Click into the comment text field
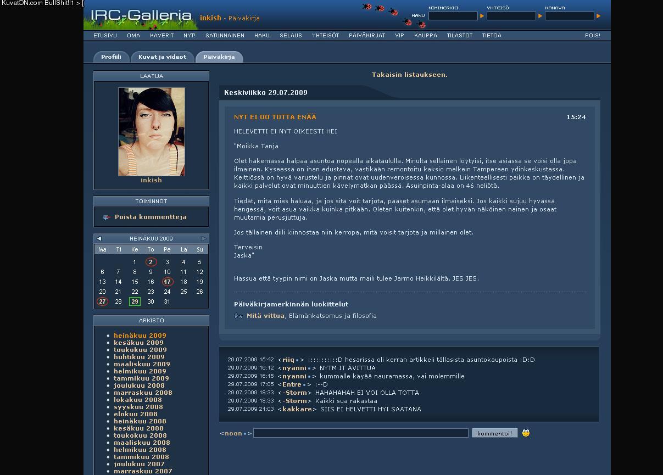 tap(361, 433)
